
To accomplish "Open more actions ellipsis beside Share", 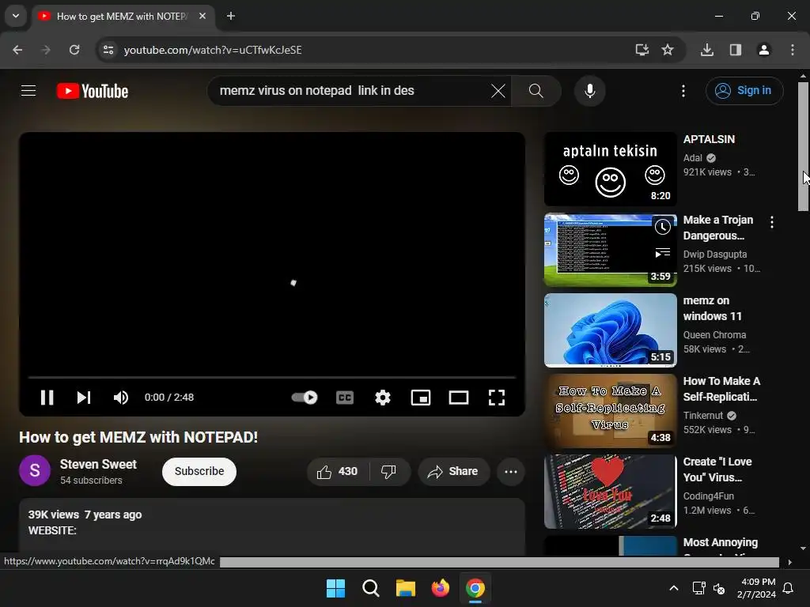I will [x=511, y=472].
